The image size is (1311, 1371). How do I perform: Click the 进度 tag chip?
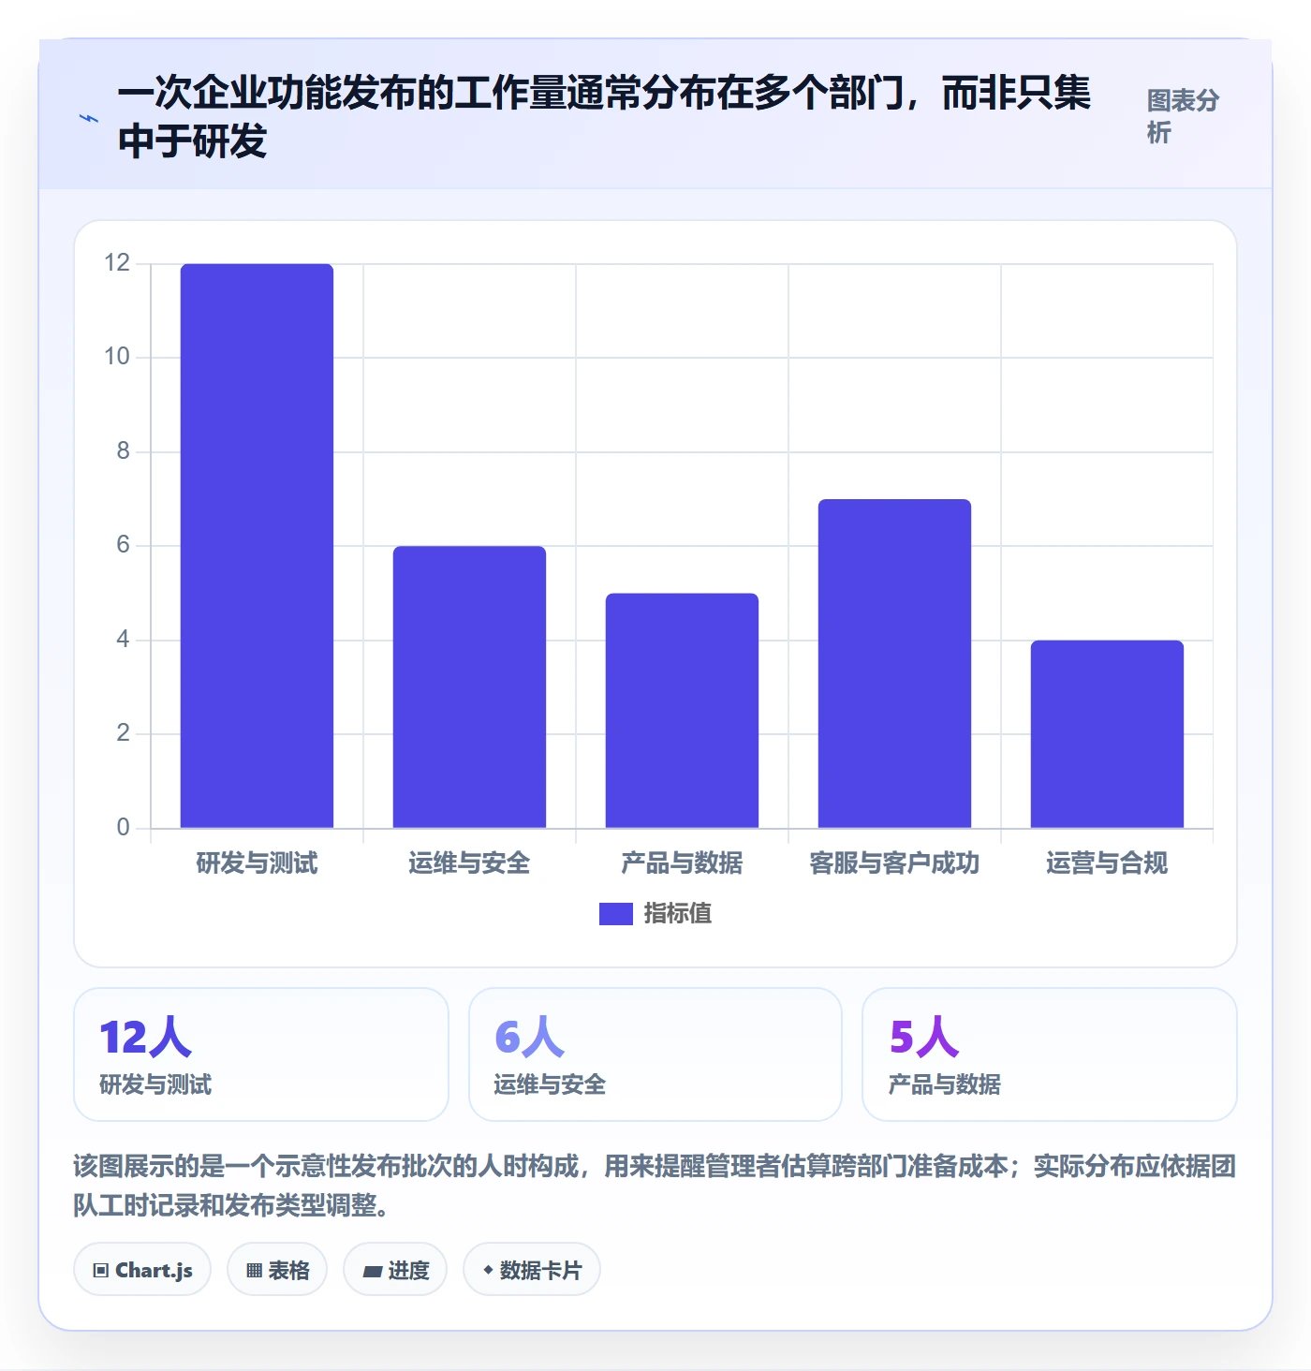pyautogui.click(x=395, y=1269)
